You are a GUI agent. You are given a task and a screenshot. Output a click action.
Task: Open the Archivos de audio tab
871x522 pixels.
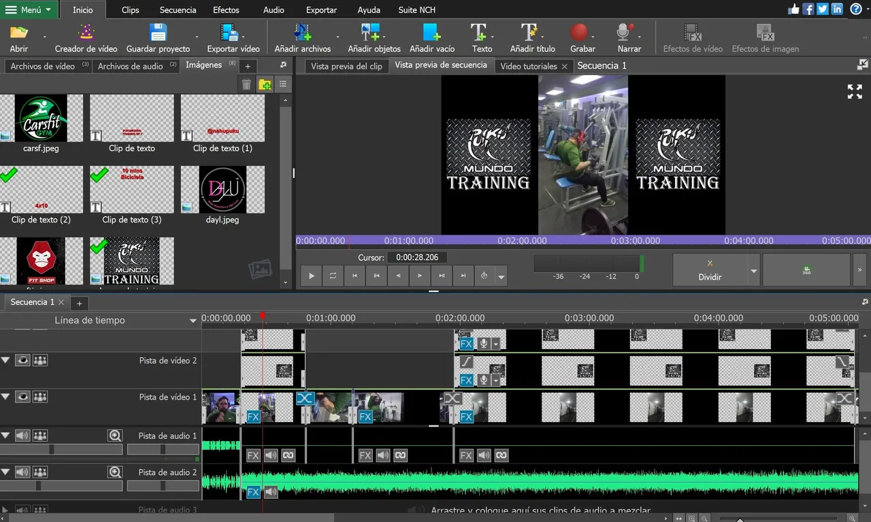click(x=130, y=66)
